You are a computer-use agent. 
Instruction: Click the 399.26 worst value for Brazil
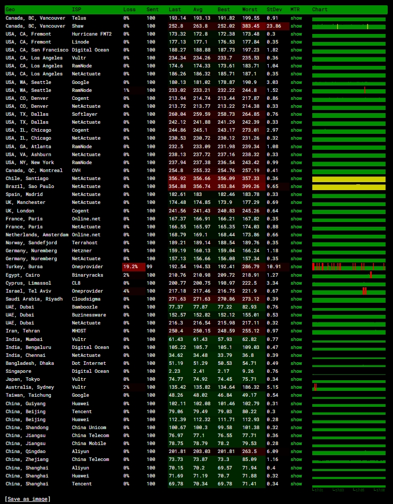pos(251,187)
